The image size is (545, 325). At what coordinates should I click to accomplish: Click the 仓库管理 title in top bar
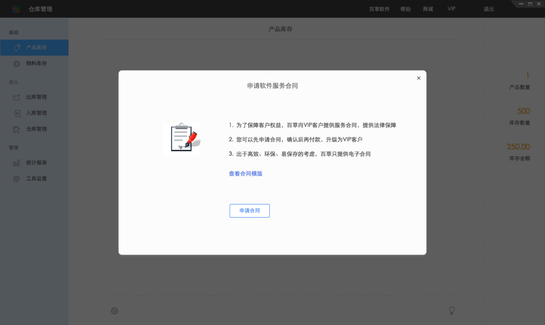pyautogui.click(x=40, y=9)
